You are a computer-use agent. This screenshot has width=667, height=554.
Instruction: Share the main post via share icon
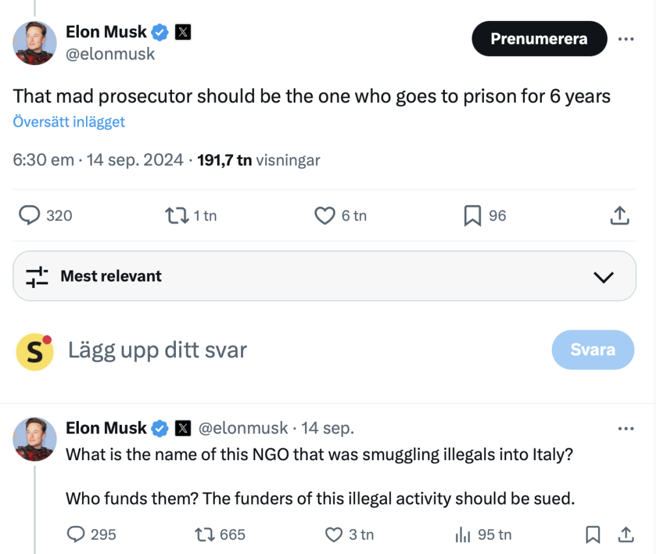point(620,215)
